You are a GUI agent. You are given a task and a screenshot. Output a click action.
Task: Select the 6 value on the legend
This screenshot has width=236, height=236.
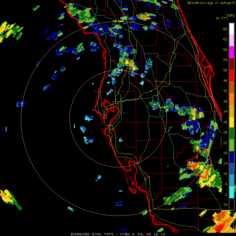[x=226, y=184]
